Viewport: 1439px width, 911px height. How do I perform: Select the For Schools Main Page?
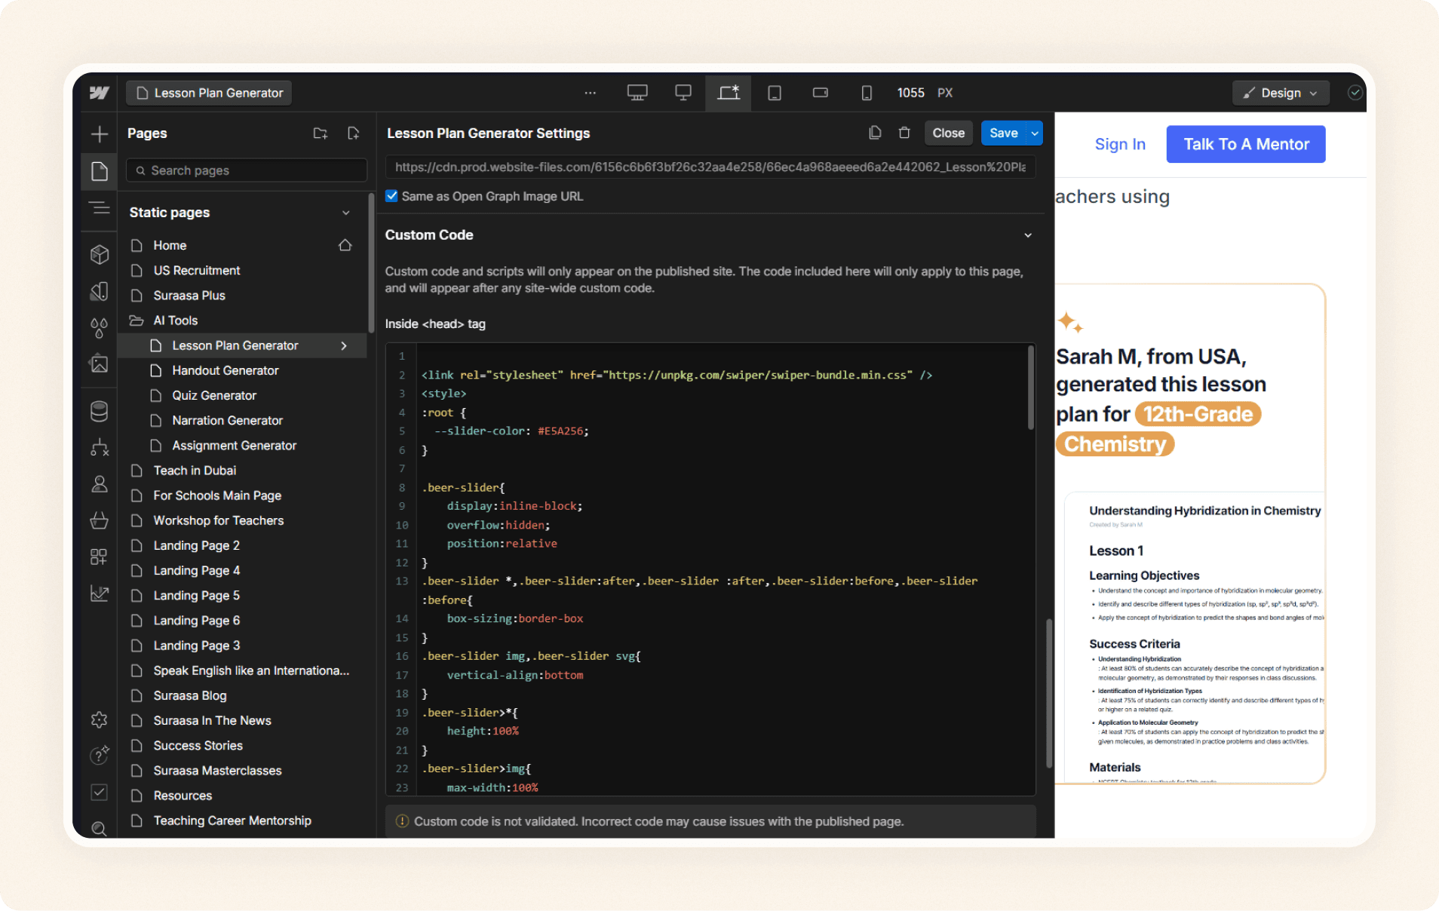pyautogui.click(x=242, y=495)
